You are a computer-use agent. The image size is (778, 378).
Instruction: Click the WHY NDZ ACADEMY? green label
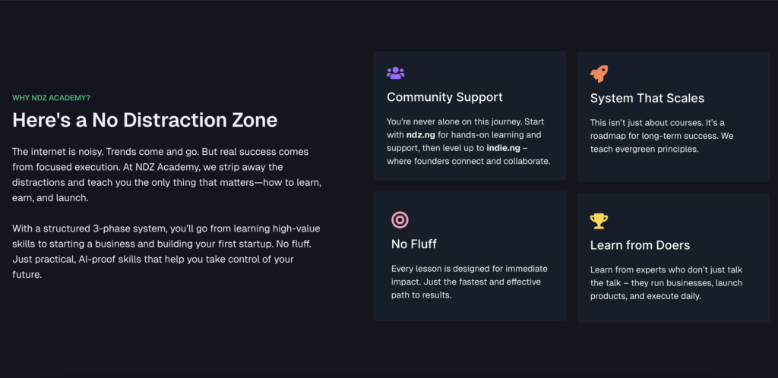pyautogui.click(x=51, y=98)
